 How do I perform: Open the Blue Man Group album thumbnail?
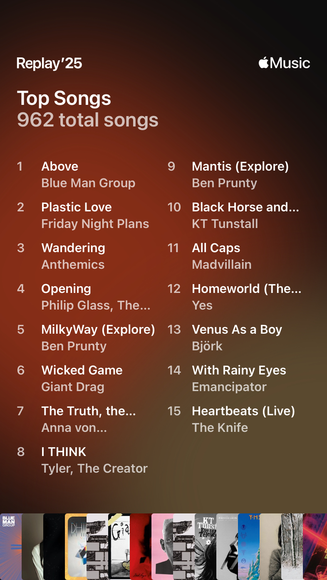pos(11,546)
